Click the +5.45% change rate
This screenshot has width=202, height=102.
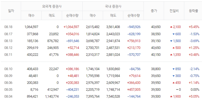(x=194, y=27)
